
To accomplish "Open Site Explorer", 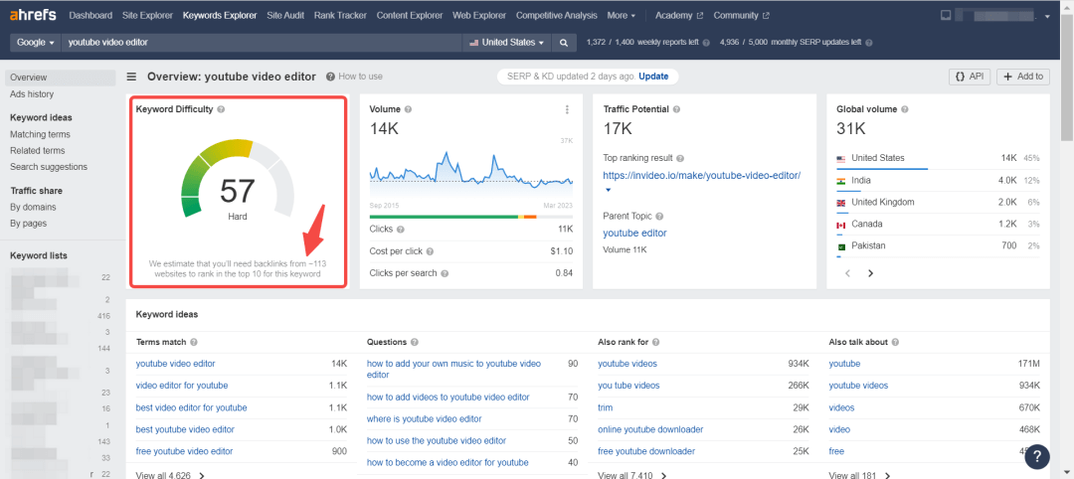I will [x=147, y=15].
